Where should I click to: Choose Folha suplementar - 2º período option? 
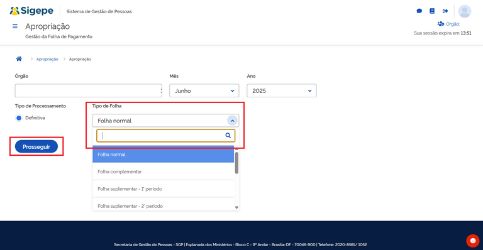(x=164, y=205)
